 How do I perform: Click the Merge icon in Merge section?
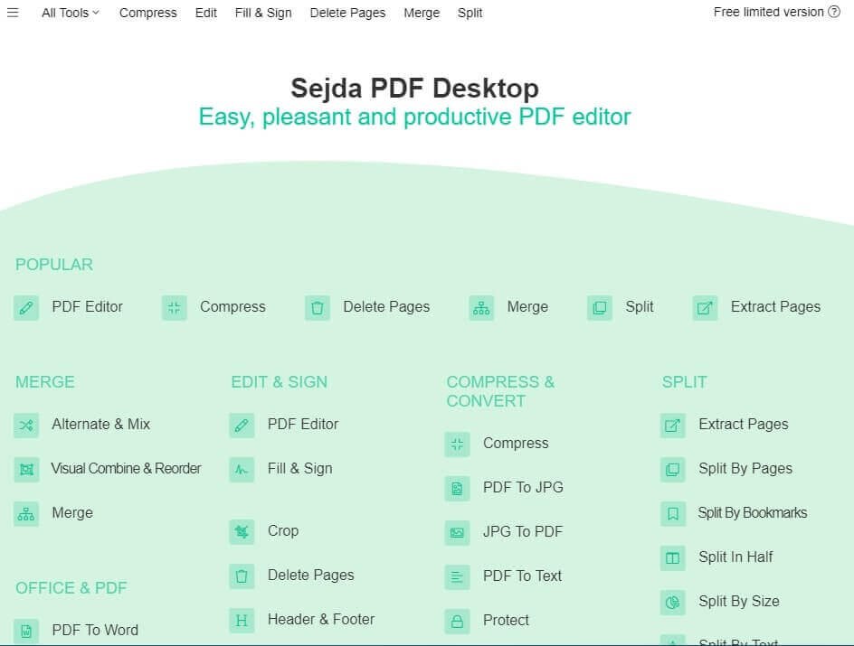click(x=26, y=514)
